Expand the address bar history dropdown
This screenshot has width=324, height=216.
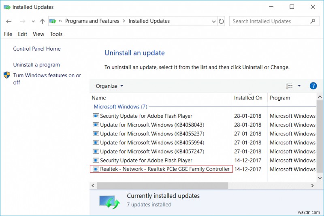click(214, 21)
